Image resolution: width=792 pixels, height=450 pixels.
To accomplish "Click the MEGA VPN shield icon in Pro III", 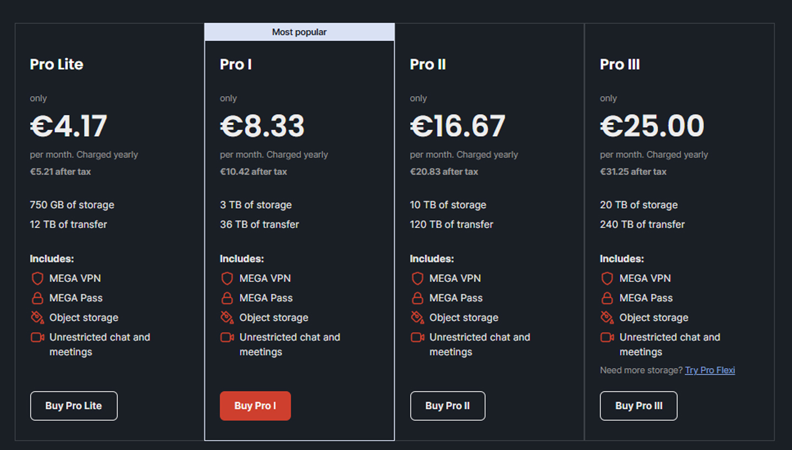I will click(607, 279).
